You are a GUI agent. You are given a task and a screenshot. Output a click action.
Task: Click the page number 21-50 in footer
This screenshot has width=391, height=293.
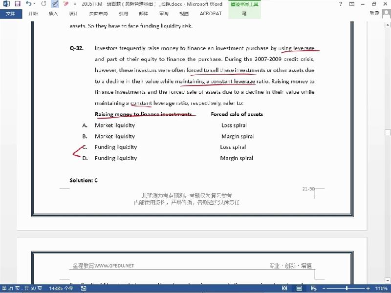pyautogui.click(x=308, y=189)
